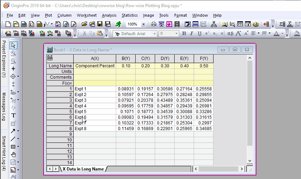This screenshot has width=301, height=179.
Task: Select the Zoom In tool
Action: click(x=13, y=53)
